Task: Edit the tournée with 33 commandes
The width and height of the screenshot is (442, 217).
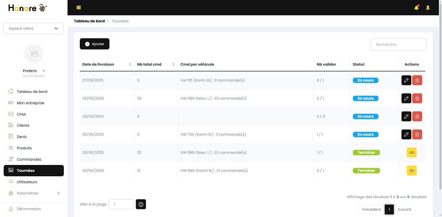Action: tap(406, 99)
